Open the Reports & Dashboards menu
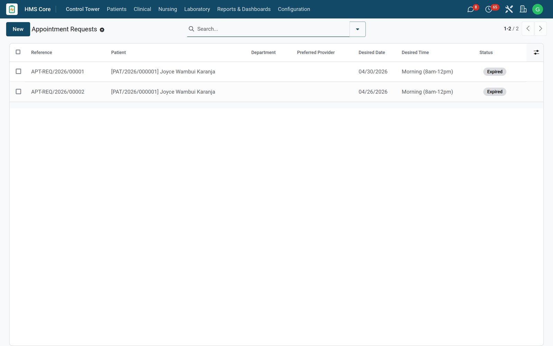Viewport: 553px width, 346px height. coord(244,9)
